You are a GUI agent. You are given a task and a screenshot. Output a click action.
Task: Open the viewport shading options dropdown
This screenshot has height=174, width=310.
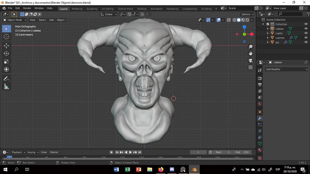point(252,20)
